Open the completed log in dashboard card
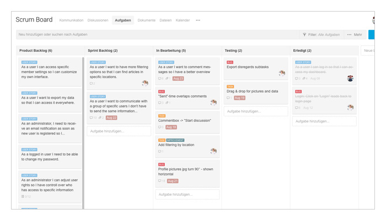The height and width of the screenshot is (220, 386). coord(324,71)
